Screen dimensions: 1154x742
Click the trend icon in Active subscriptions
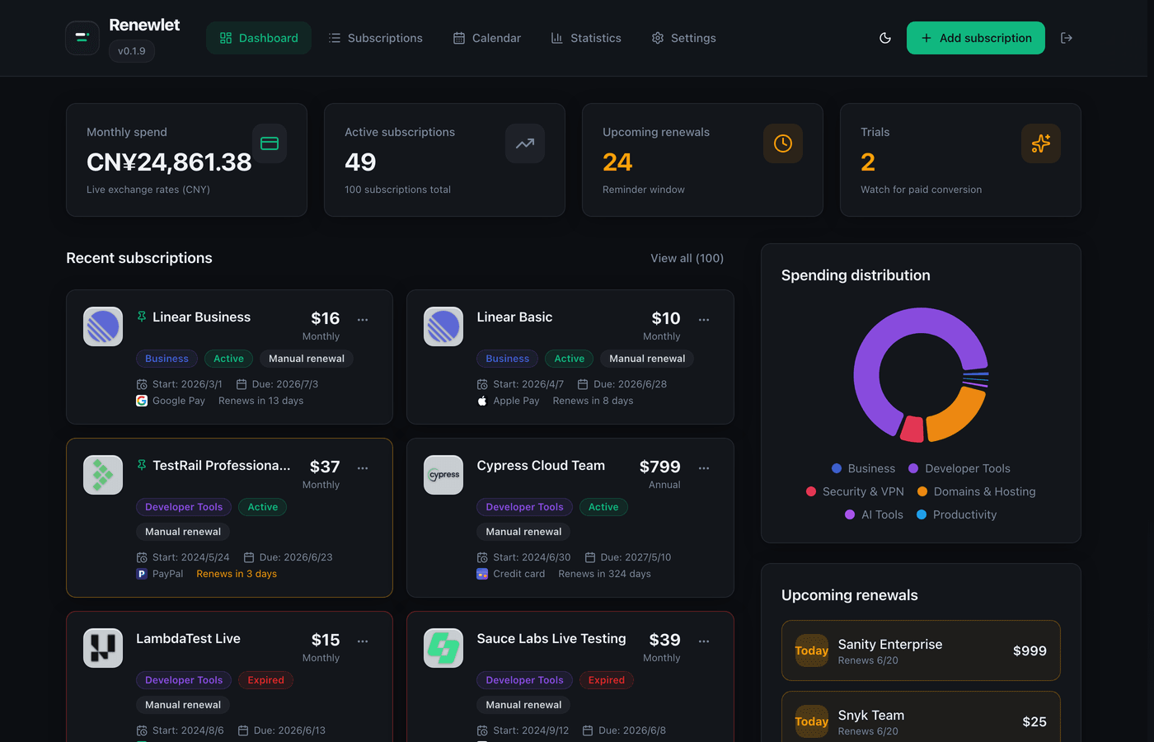pyautogui.click(x=525, y=143)
